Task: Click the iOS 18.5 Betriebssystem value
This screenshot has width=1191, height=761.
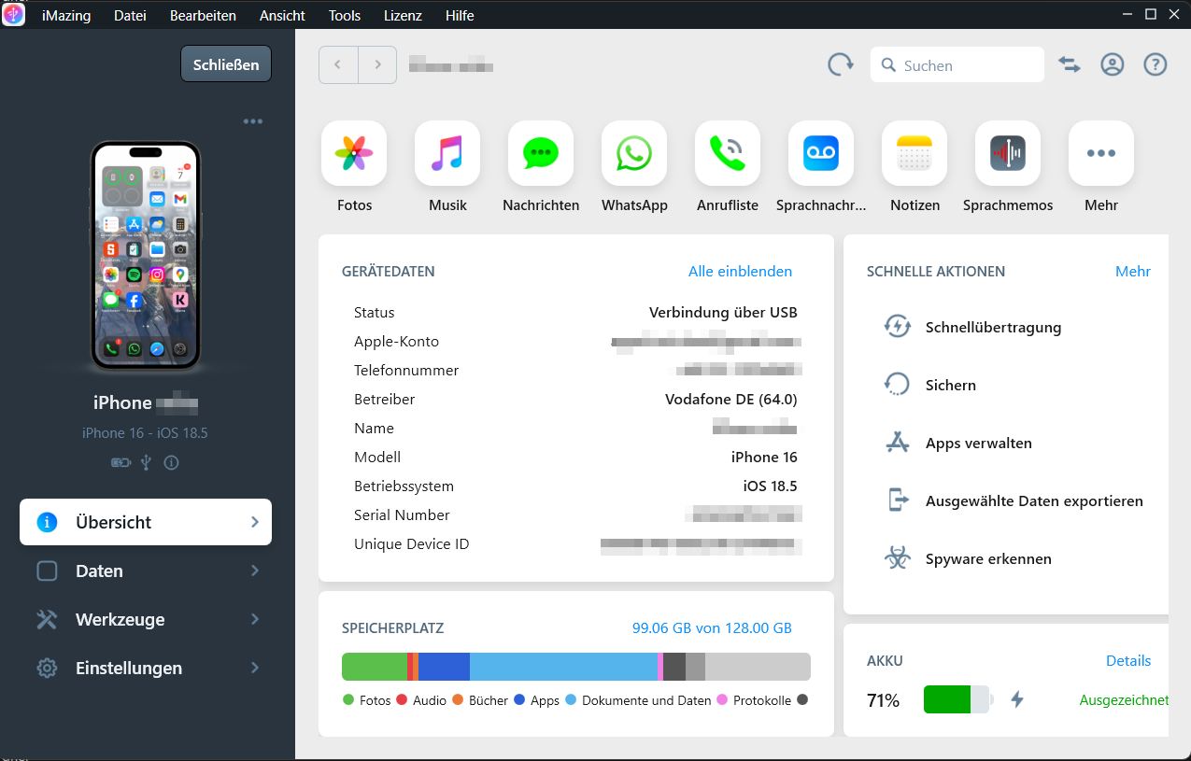Action: pyautogui.click(x=771, y=486)
